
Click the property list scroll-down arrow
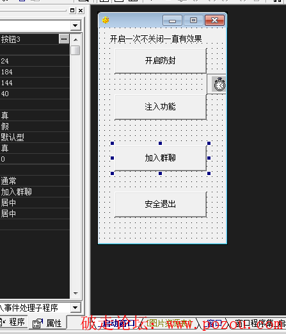pos(75,293)
